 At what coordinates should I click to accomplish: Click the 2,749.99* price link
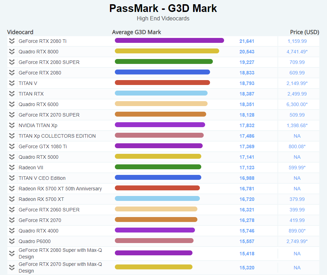297,241
